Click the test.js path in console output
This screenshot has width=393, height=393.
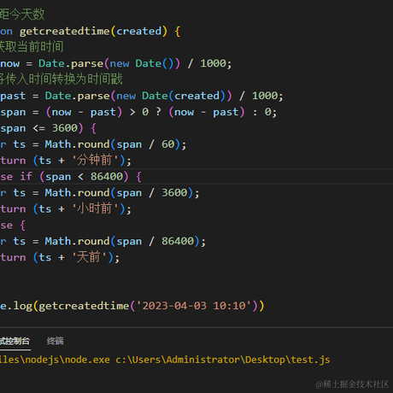coord(310,360)
